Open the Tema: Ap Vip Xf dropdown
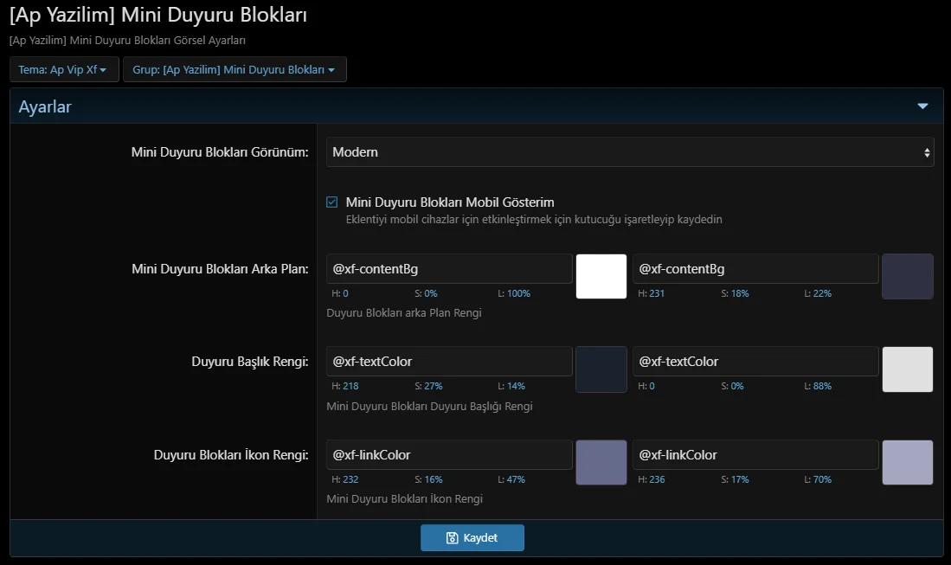The height and width of the screenshot is (565, 951). click(63, 69)
